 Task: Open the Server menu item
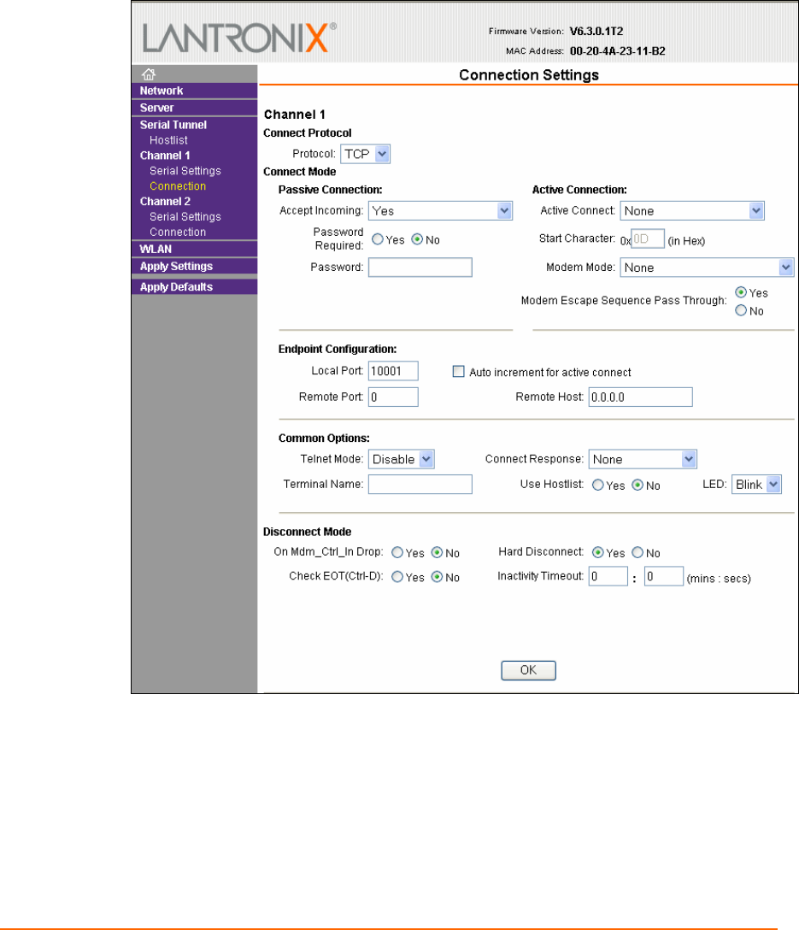(156, 108)
